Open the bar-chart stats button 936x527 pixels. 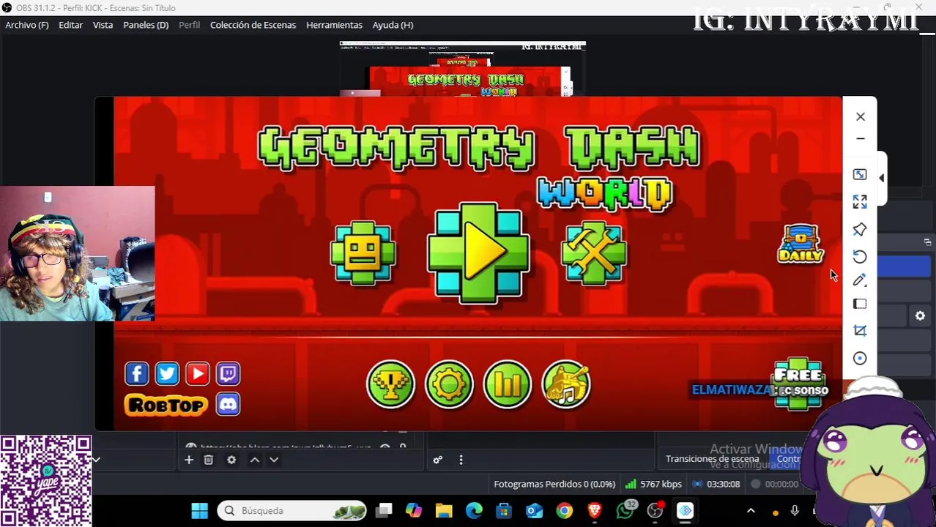[x=508, y=384]
